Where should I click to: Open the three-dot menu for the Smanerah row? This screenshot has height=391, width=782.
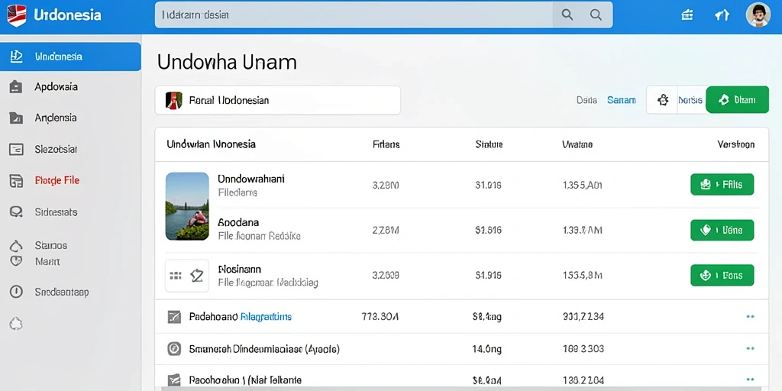[x=750, y=348]
